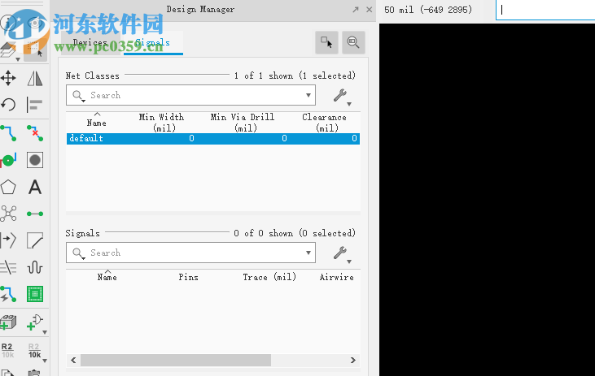Viewport: 595px width, 376px height.
Task: Select the Mirror tool
Action: [x=35, y=79]
